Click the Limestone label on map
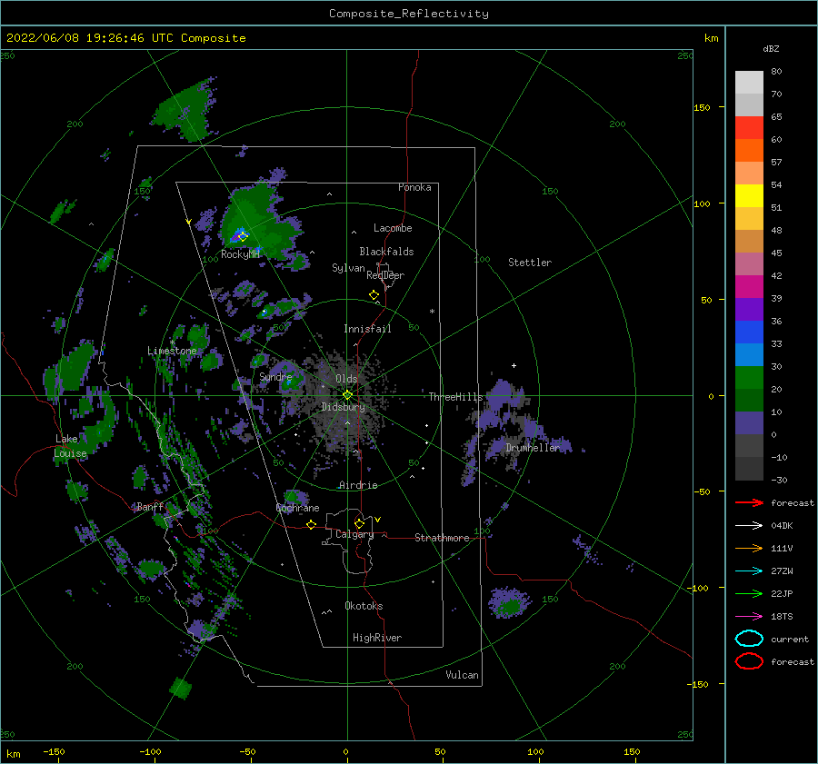 [x=172, y=351]
